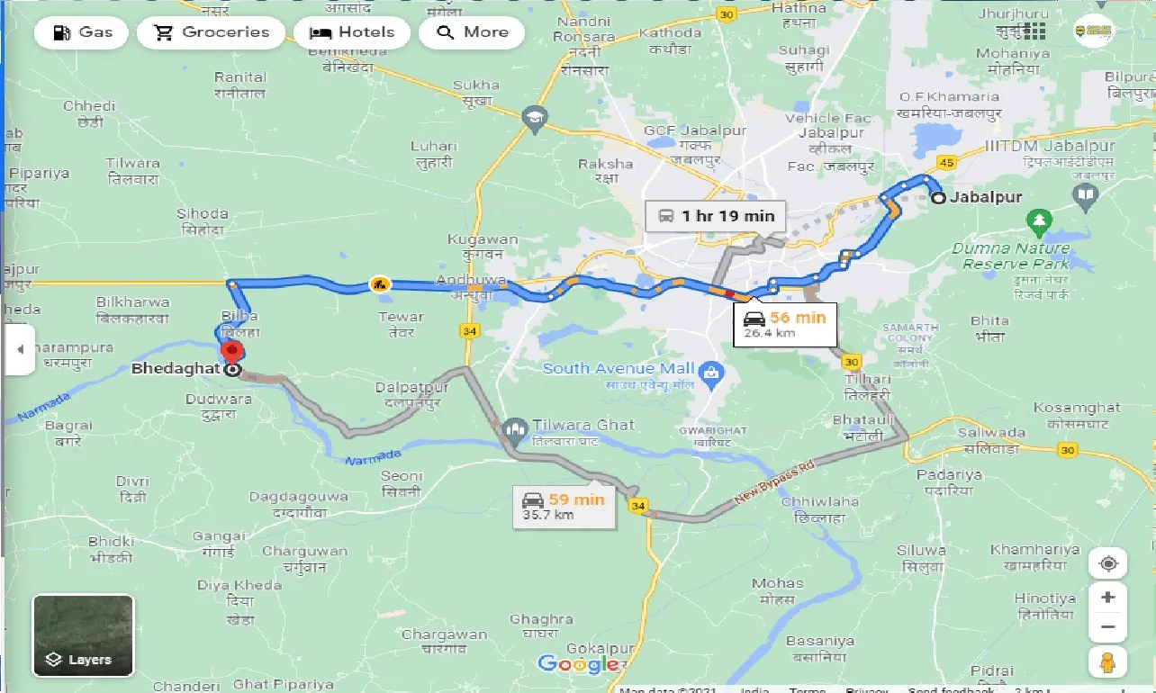Zoom in with the plus button
1156x693 pixels.
(1108, 598)
